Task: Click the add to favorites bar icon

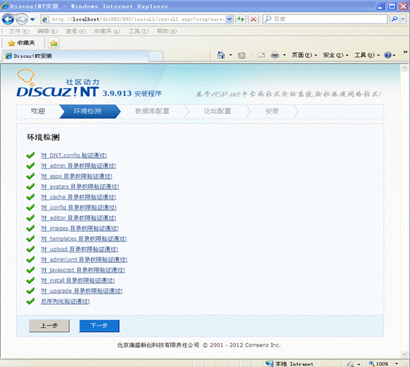Action: [x=54, y=43]
